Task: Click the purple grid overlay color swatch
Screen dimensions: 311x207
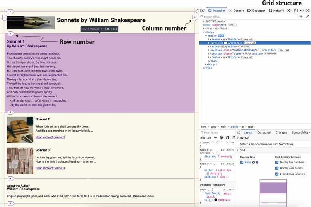Action: (257, 162)
